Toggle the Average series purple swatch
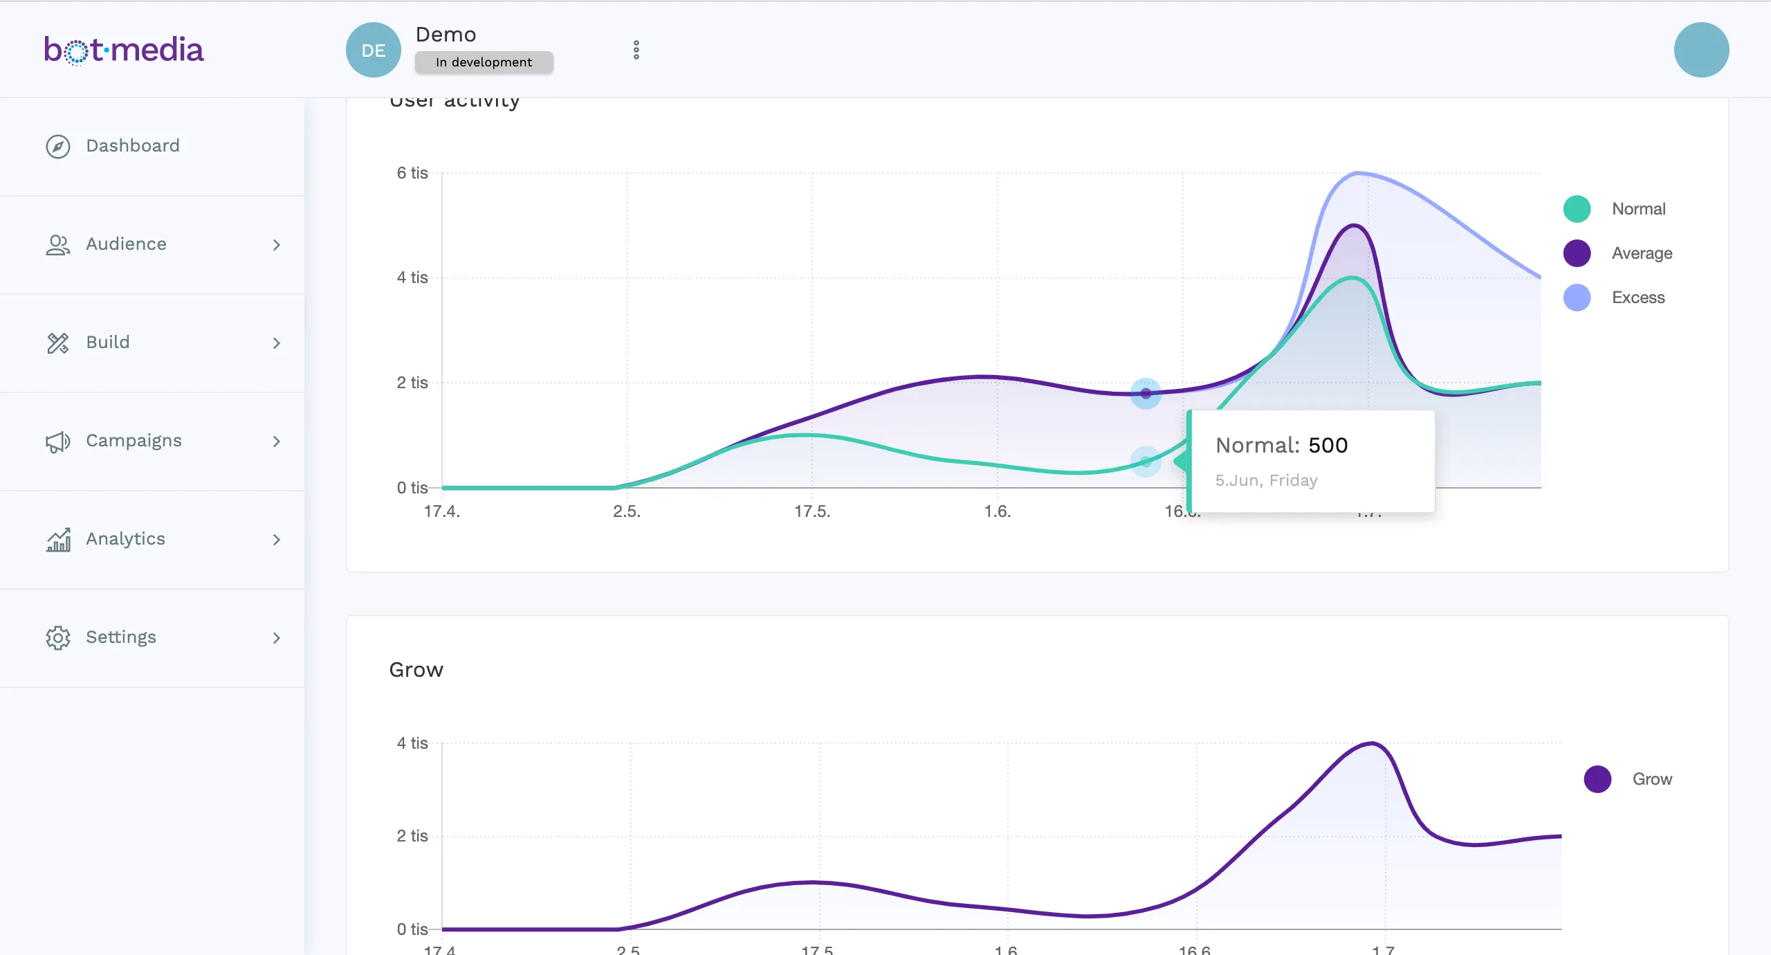1771x955 pixels. click(1577, 253)
